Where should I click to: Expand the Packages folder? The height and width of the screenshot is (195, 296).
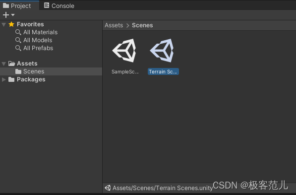tap(3, 79)
